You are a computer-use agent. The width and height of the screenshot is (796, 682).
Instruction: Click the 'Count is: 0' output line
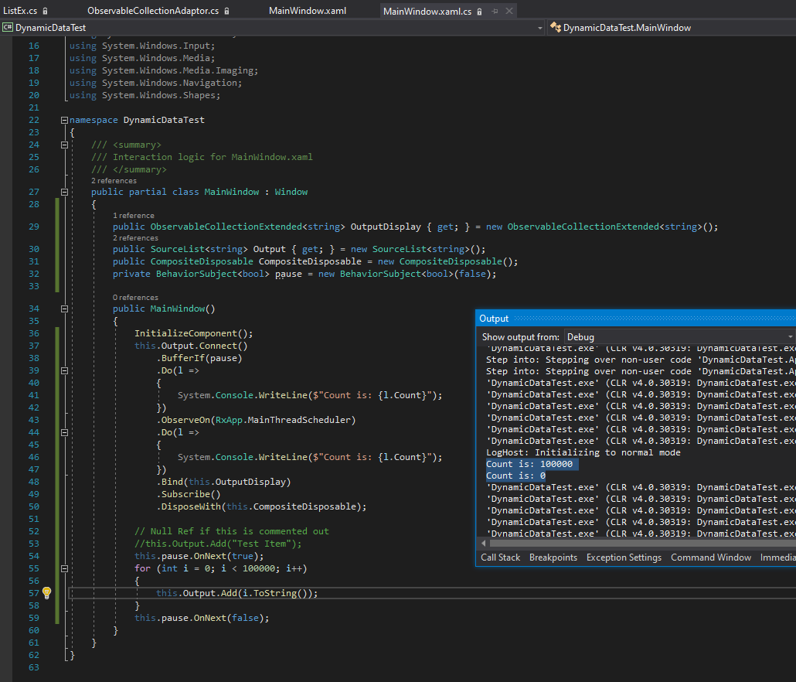[515, 476]
